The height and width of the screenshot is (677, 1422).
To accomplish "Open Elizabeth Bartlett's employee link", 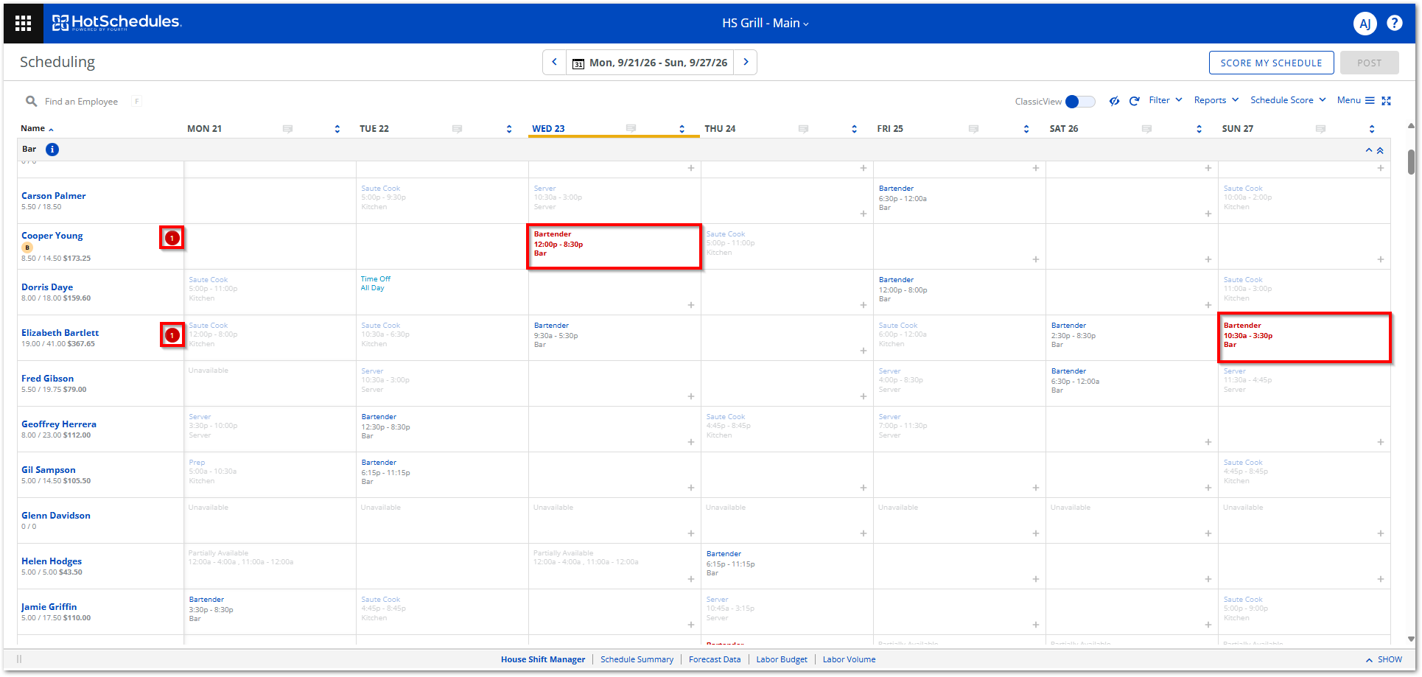I will pyautogui.click(x=60, y=333).
